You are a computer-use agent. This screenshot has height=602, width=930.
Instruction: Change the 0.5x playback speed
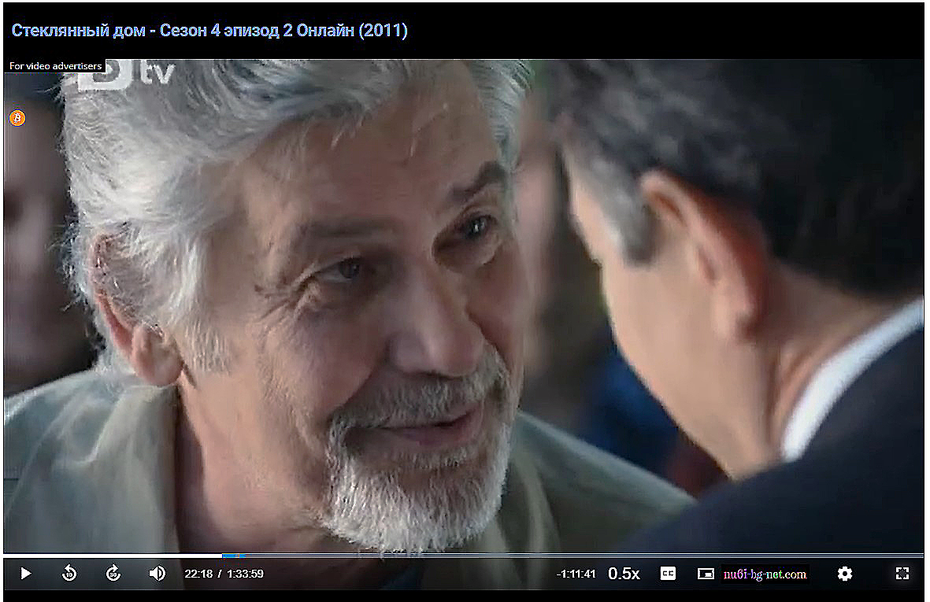(x=624, y=574)
